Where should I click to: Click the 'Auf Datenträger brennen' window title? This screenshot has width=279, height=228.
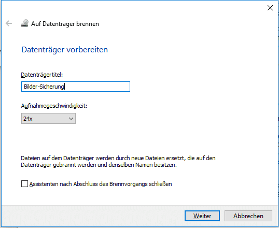[65, 24]
